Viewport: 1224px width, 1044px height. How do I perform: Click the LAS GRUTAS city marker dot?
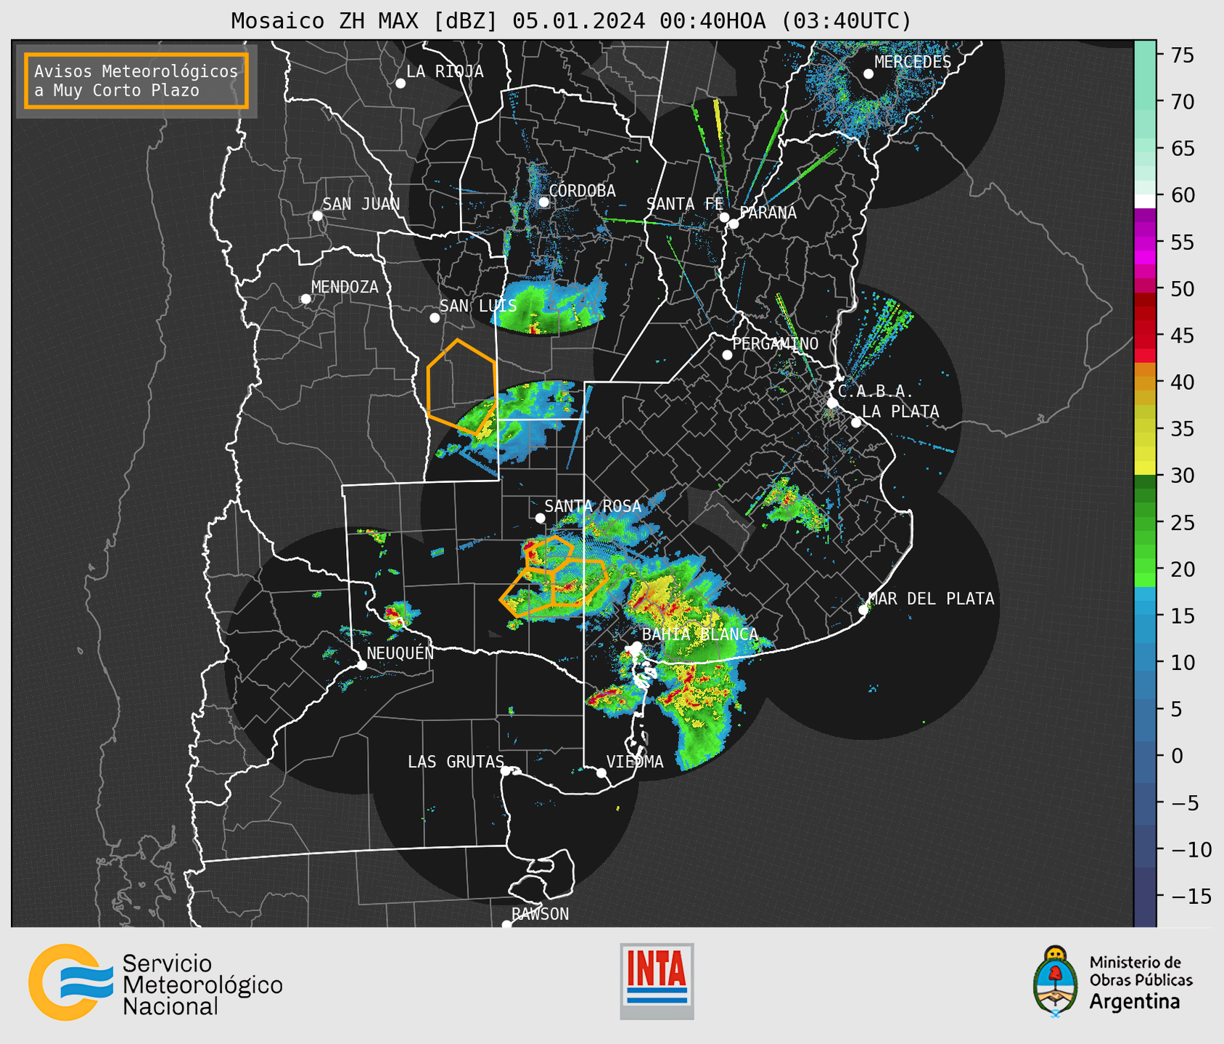pos(506,771)
